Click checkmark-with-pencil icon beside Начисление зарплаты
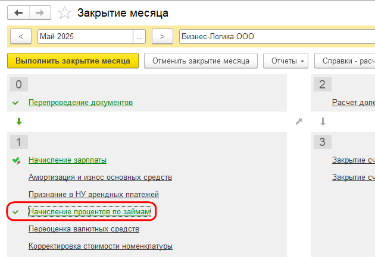The width and height of the screenshot is (375, 257). point(16,161)
